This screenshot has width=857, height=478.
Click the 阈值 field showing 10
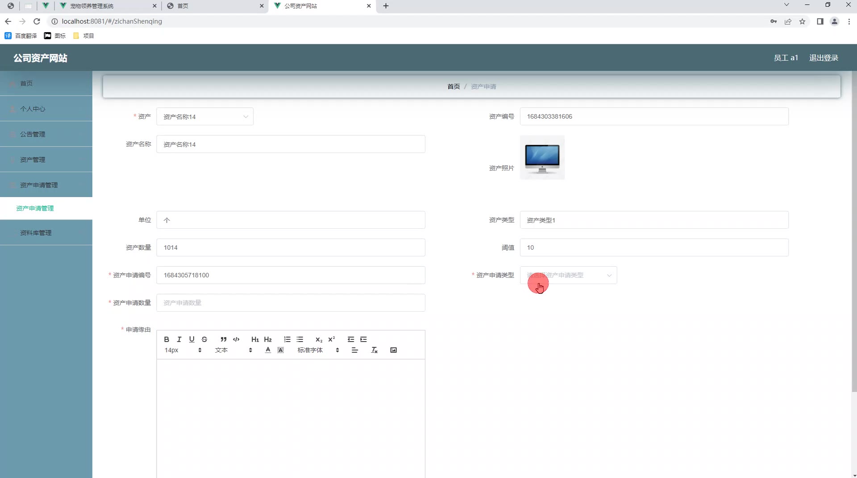point(654,247)
